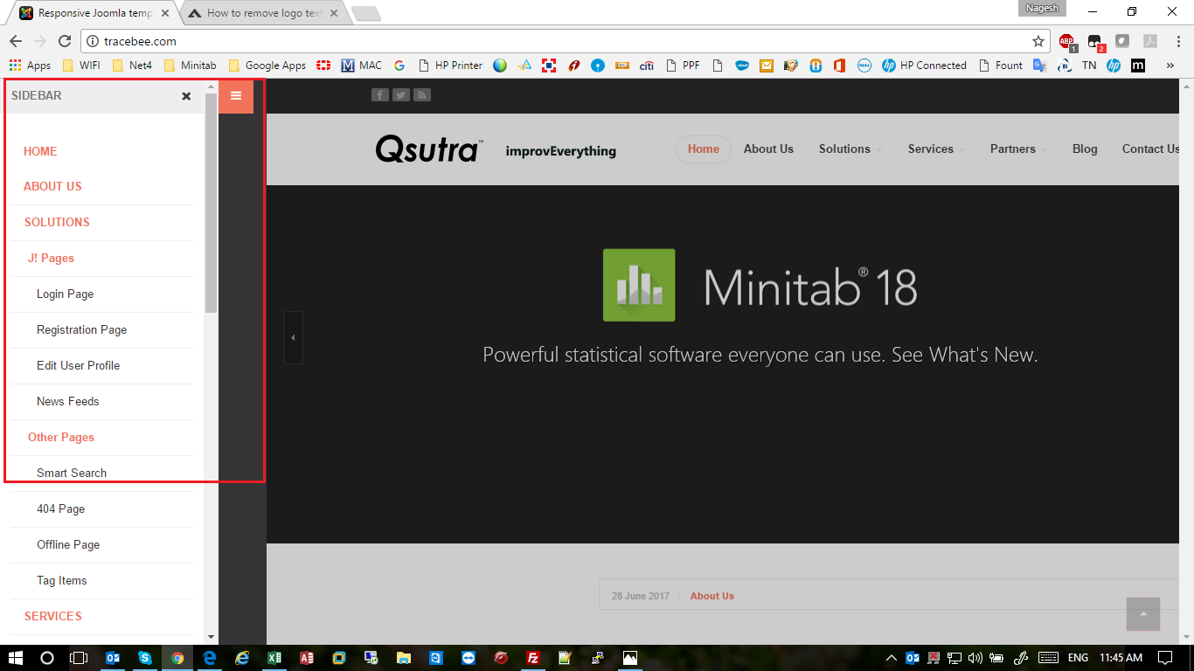Toggle the orange hamburger menu button
The height and width of the screenshot is (671, 1194).
tap(236, 96)
